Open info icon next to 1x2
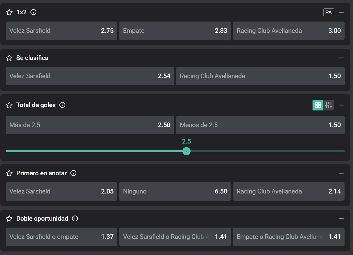 [33, 12]
